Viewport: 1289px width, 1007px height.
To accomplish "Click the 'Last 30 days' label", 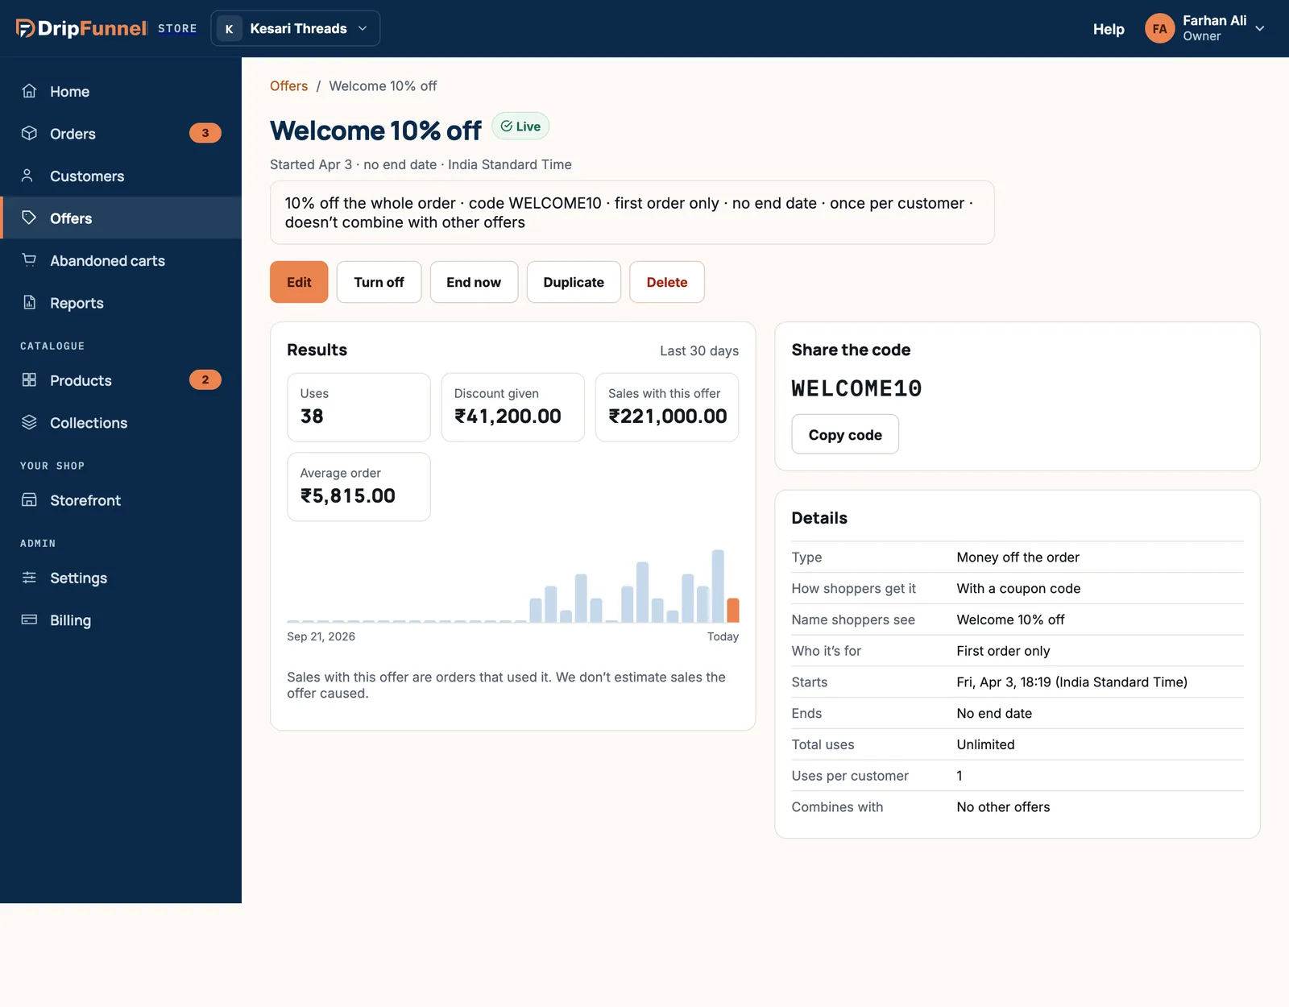I will point(699,350).
